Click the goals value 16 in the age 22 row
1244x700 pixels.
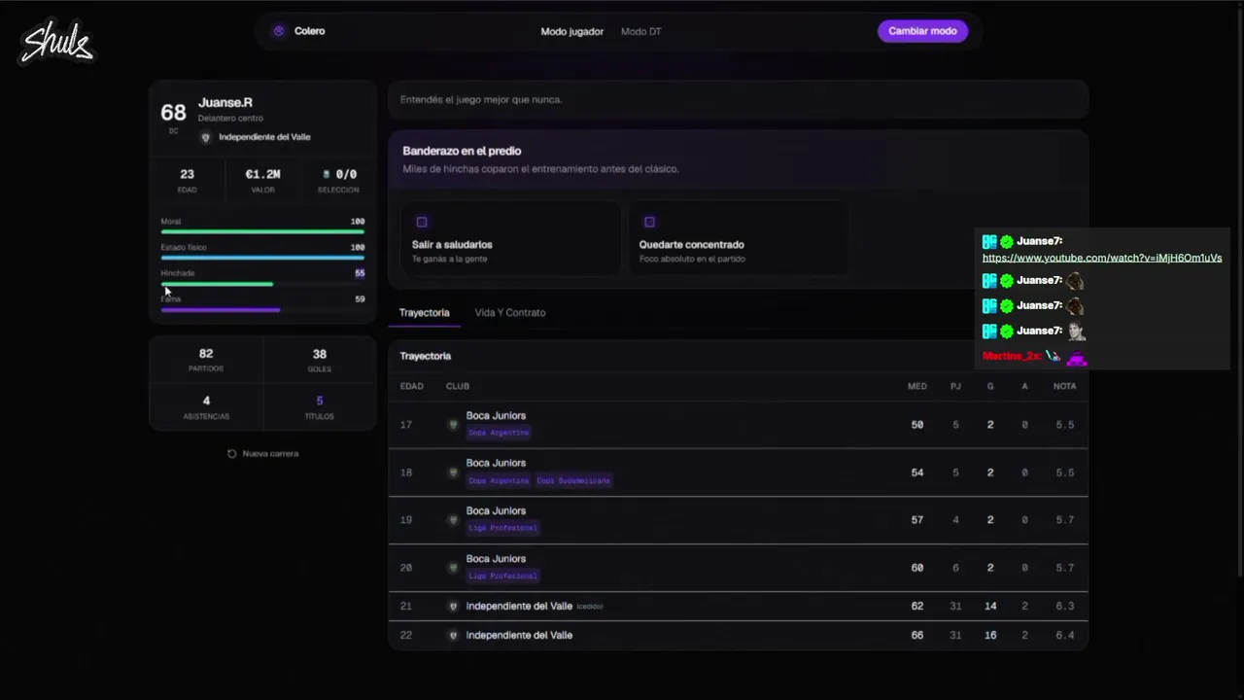[x=990, y=635]
